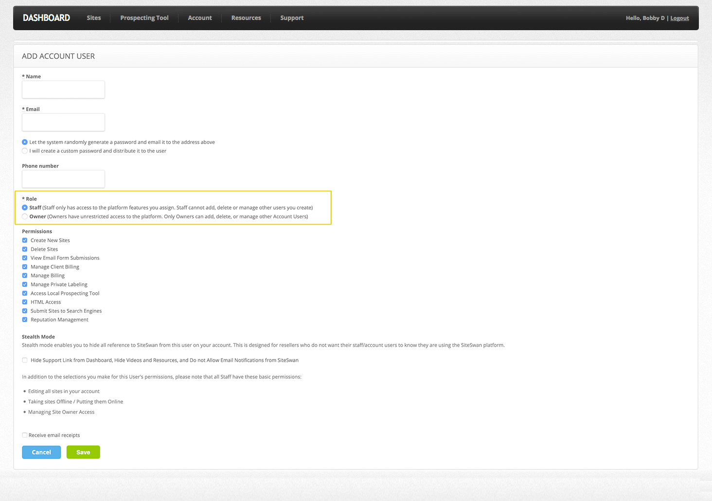712x501 pixels.
Task: Go to the Account menu
Action: tap(200, 18)
